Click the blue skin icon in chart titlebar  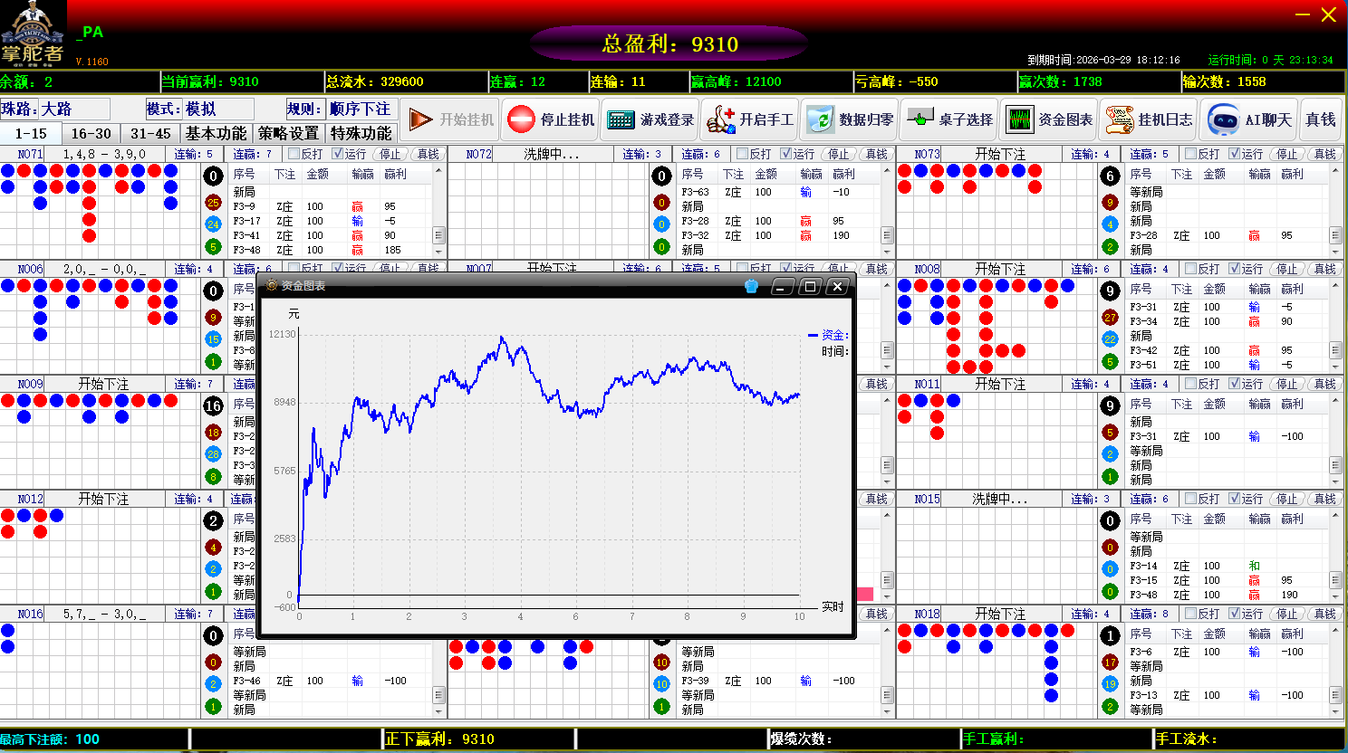click(751, 286)
